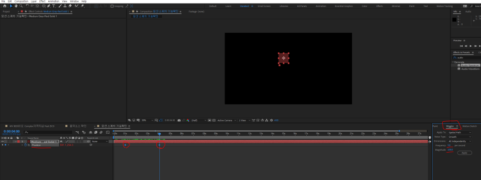This screenshot has width=481, height=180.
Task: Click the motion blur enable icon in timeline
Action: 101,133
